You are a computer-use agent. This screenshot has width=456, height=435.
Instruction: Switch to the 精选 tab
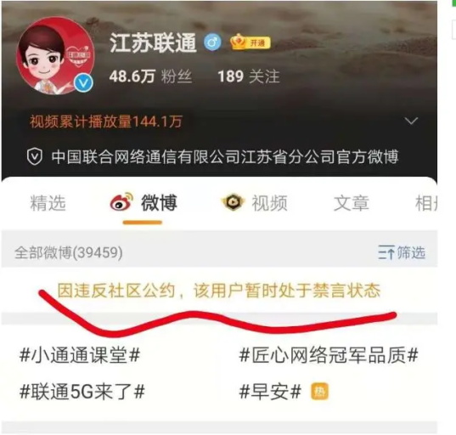pyautogui.click(x=48, y=203)
